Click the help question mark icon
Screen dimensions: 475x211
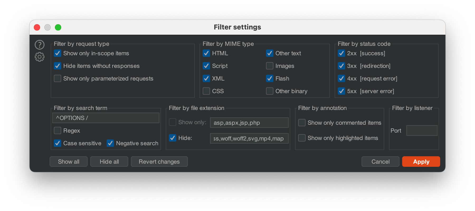[40, 45]
